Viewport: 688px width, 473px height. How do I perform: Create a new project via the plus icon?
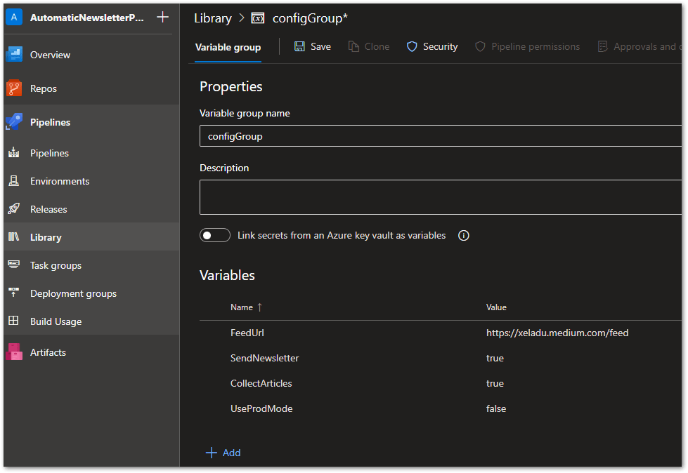pyautogui.click(x=163, y=17)
